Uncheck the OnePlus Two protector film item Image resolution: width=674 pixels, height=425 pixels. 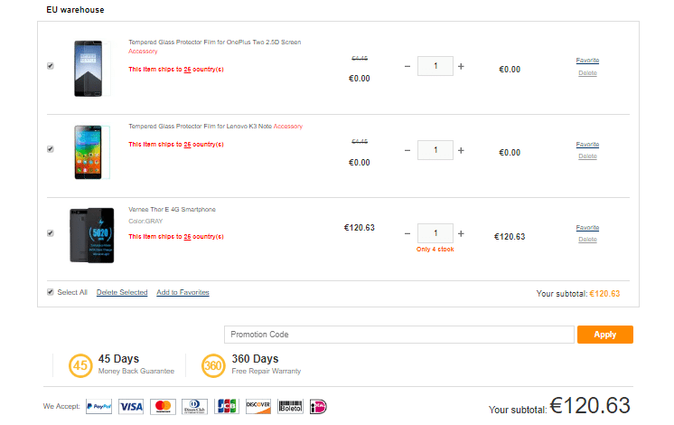pyautogui.click(x=51, y=66)
